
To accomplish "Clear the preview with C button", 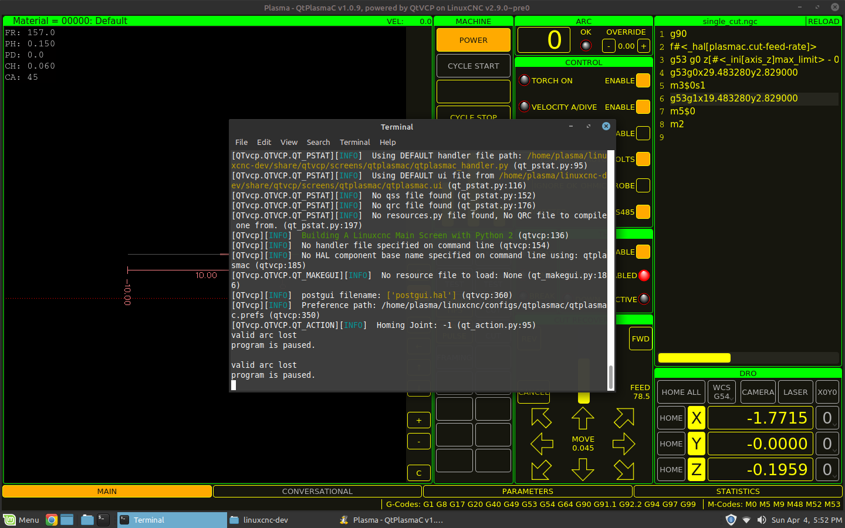I will click(418, 473).
